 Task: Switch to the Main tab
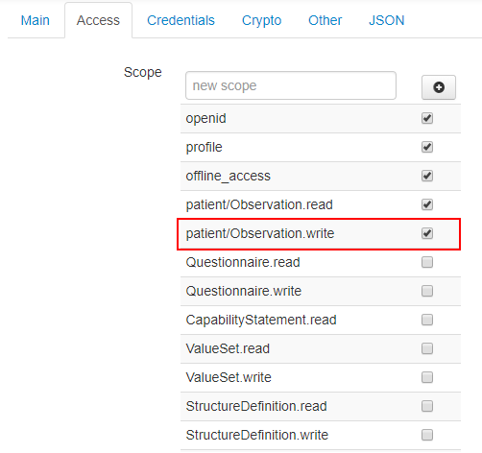pos(36,20)
